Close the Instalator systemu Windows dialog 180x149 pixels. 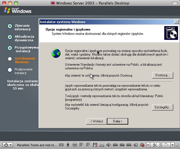pos(177,22)
